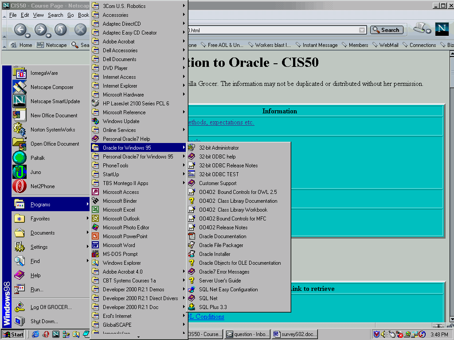Switch to question - Inbox taskbar button

(x=248, y=335)
